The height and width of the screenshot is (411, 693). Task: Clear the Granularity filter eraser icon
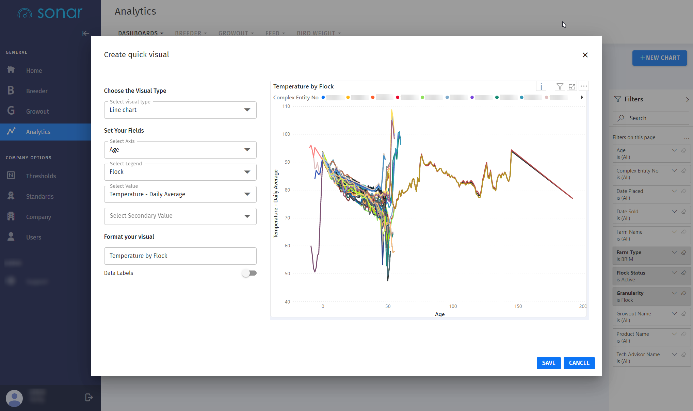tap(683, 293)
